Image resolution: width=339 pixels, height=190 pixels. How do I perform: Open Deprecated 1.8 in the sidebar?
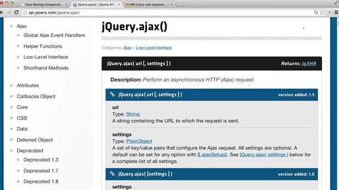(41, 182)
